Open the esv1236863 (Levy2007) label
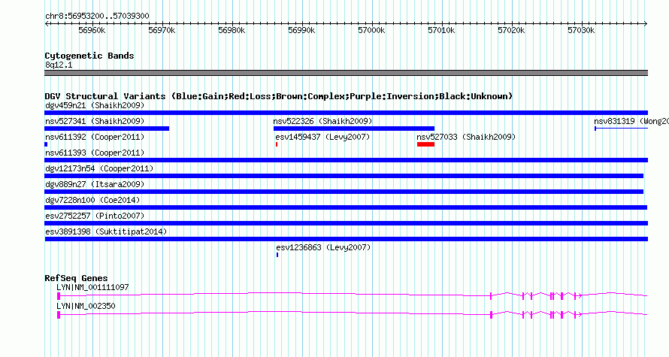This screenshot has width=669, height=357. tap(323, 247)
